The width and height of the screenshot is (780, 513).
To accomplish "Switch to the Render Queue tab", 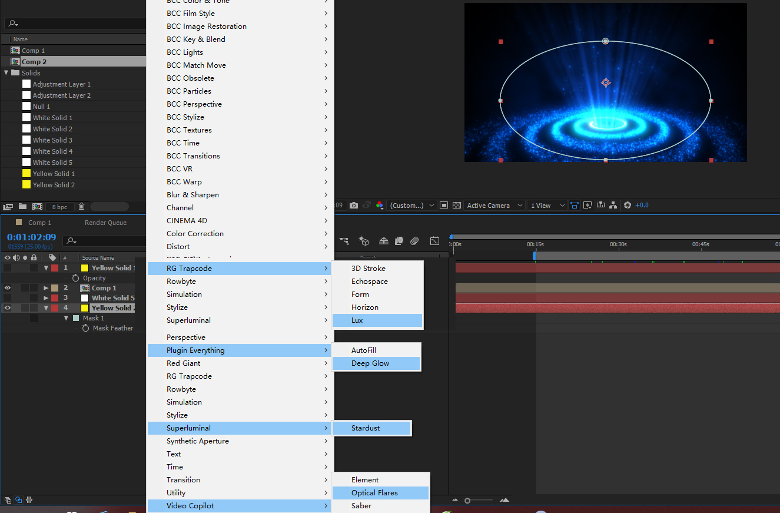I will pyautogui.click(x=105, y=223).
